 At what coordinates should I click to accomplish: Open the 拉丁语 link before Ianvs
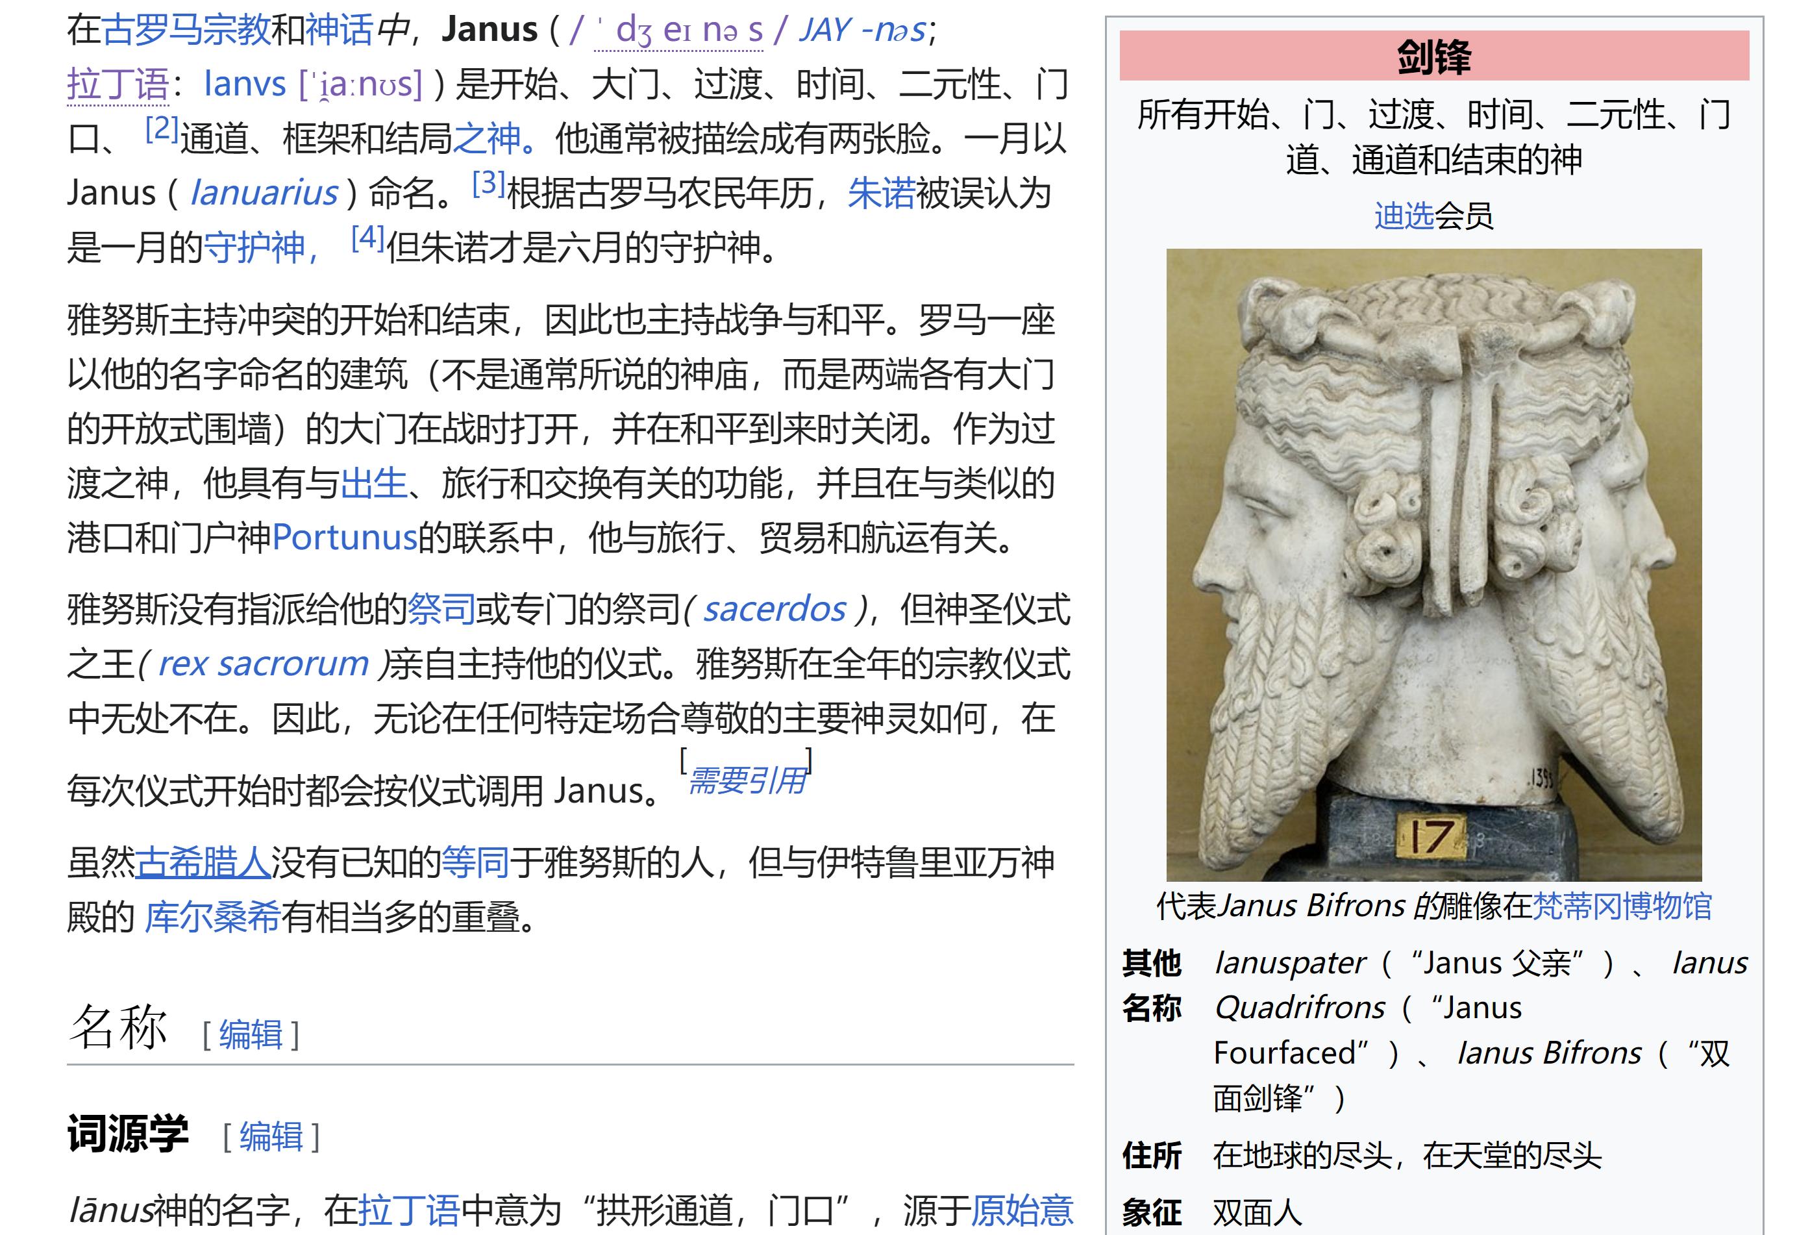click(118, 84)
